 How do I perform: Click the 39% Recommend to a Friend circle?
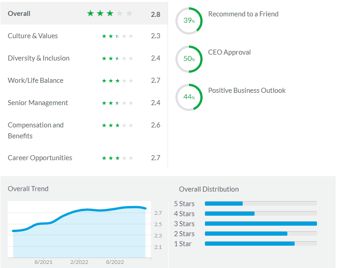(x=189, y=20)
